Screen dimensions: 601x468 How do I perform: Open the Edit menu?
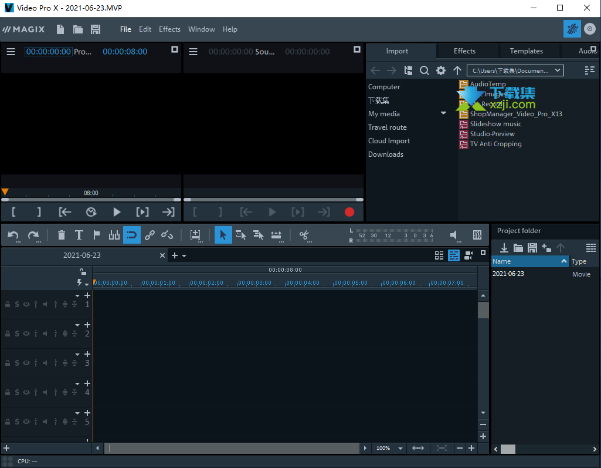pyautogui.click(x=145, y=29)
